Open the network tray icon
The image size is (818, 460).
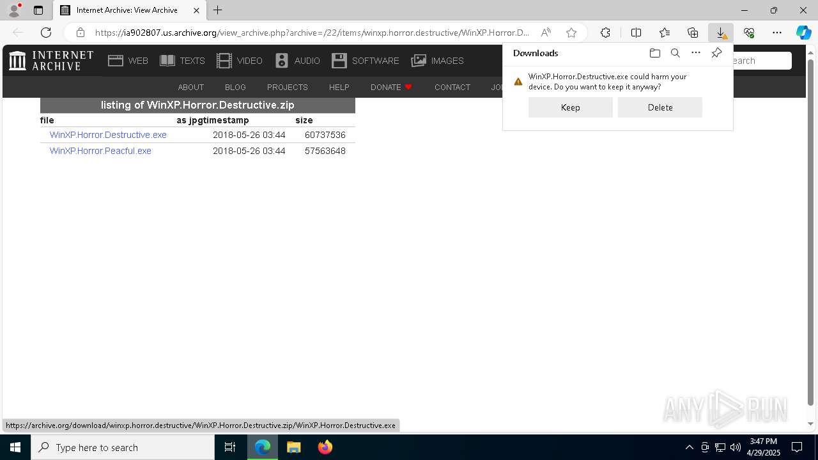pyautogui.click(x=720, y=447)
